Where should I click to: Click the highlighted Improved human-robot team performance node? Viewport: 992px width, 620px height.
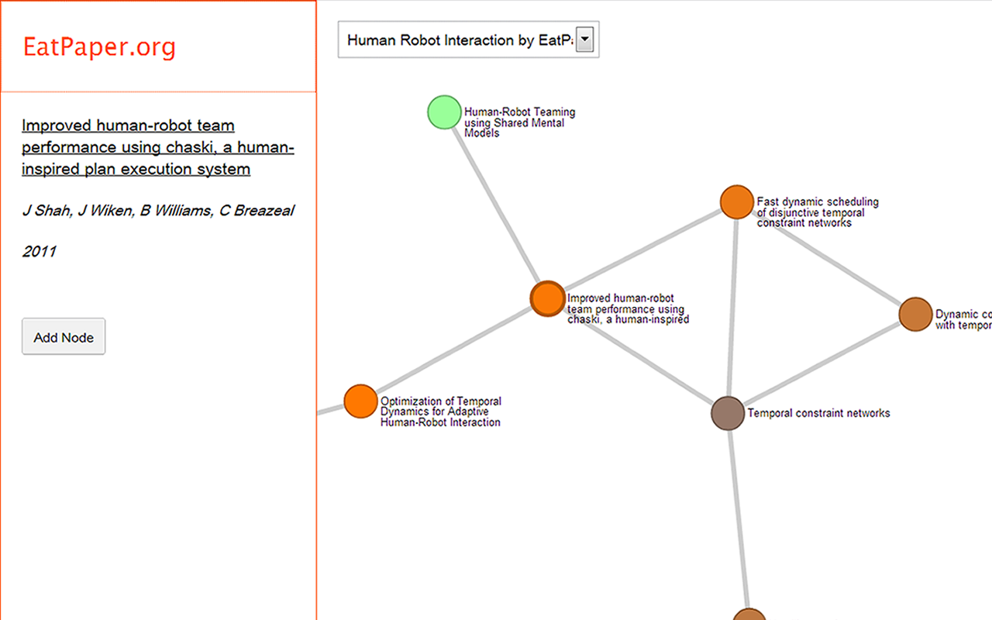click(548, 298)
